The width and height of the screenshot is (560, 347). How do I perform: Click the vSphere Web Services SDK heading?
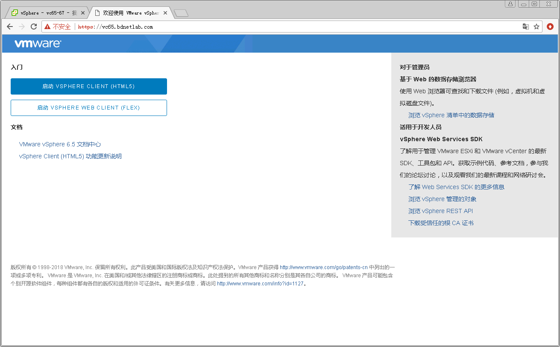[441, 139]
